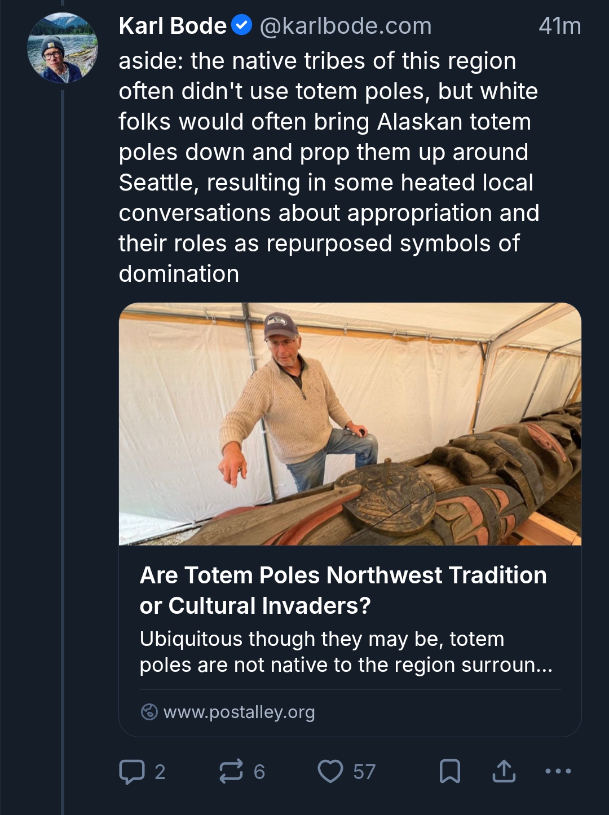Screen dimensions: 609x815
Task: Click the reply count number 2
Action: point(160,772)
